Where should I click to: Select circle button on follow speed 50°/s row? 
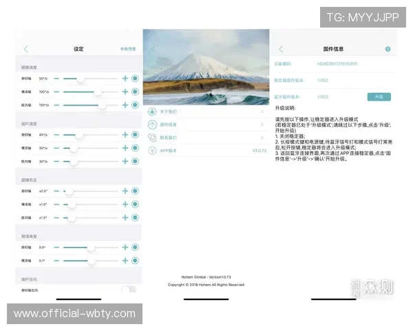pyautogui.click(x=135, y=79)
